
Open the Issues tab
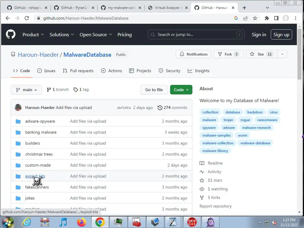tap(46, 71)
